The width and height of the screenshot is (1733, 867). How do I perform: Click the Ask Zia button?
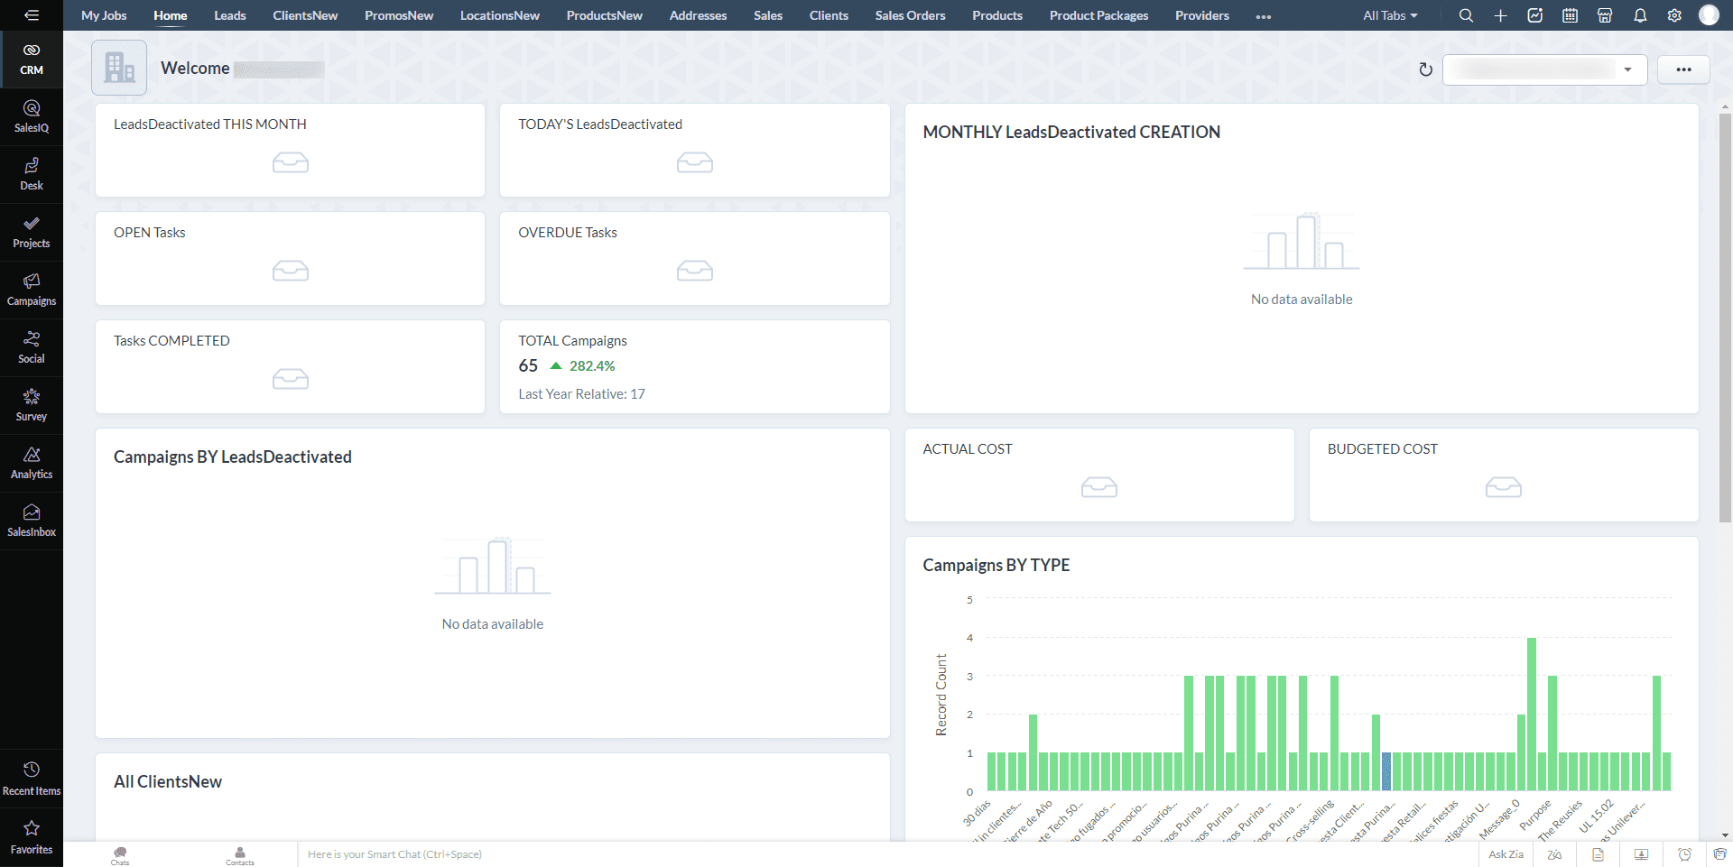click(x=1506, y=854)
